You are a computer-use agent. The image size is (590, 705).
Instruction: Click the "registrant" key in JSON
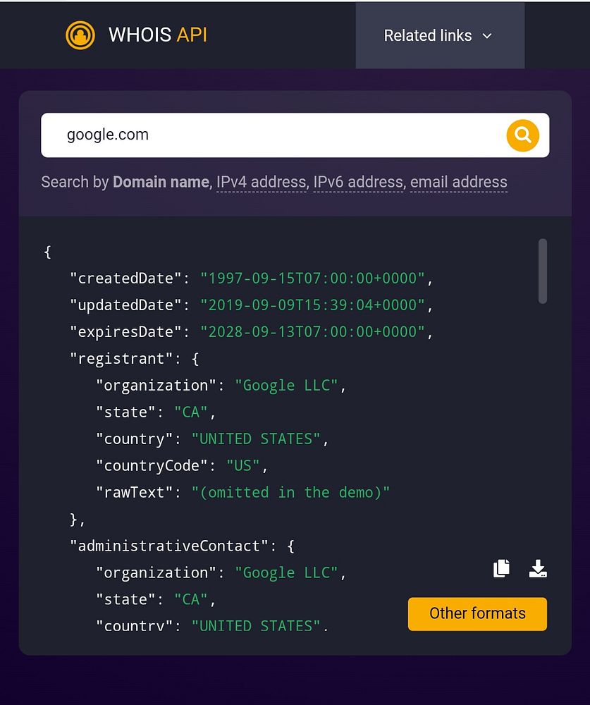pos(121,359)
